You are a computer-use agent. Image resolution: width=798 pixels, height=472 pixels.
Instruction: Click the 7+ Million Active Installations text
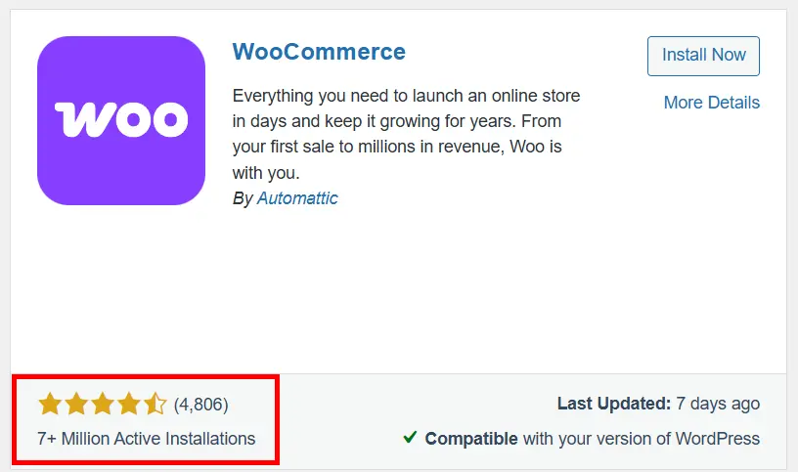[146, 439]
